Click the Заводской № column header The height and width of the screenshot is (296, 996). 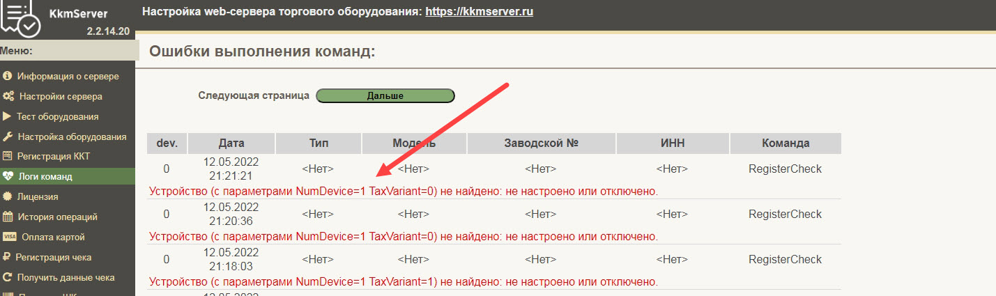[x=542, y=143]
